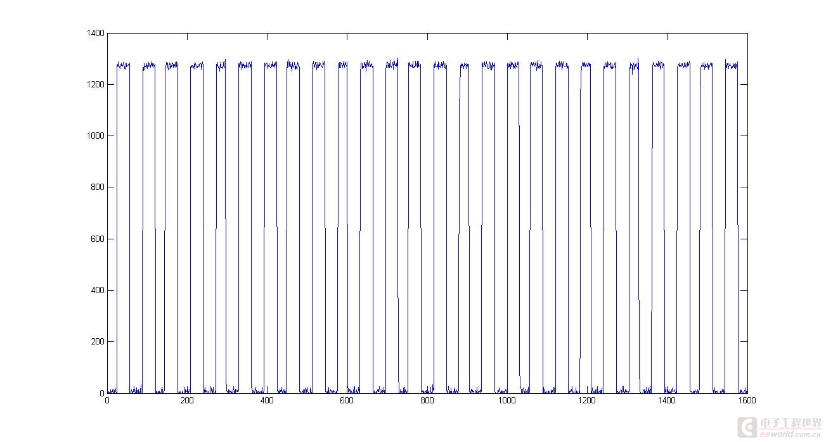Click x-axis tick label 1000
Image resolution: width=826 pixels, height=442 pixels.
pos(507,401)
